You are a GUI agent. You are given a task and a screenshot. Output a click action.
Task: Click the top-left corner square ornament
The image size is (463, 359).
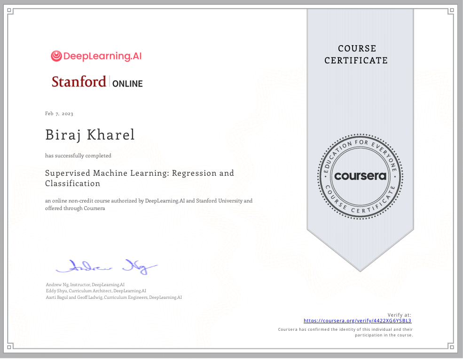[10, 10]
